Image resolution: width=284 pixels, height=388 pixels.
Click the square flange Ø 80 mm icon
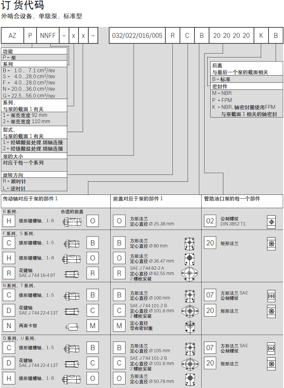pyautogui.click(x=190, y=243)
